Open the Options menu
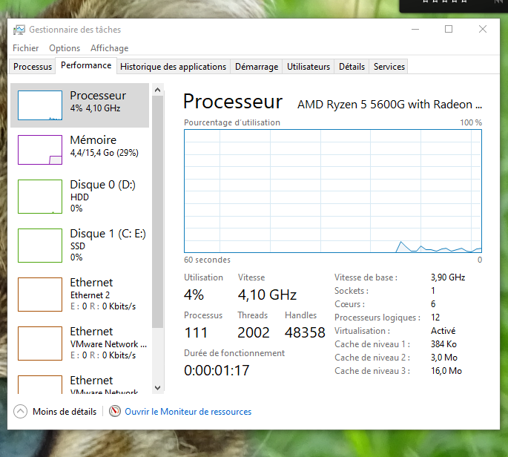This screenshot has height=457, width=508. (x=65, y=48)
